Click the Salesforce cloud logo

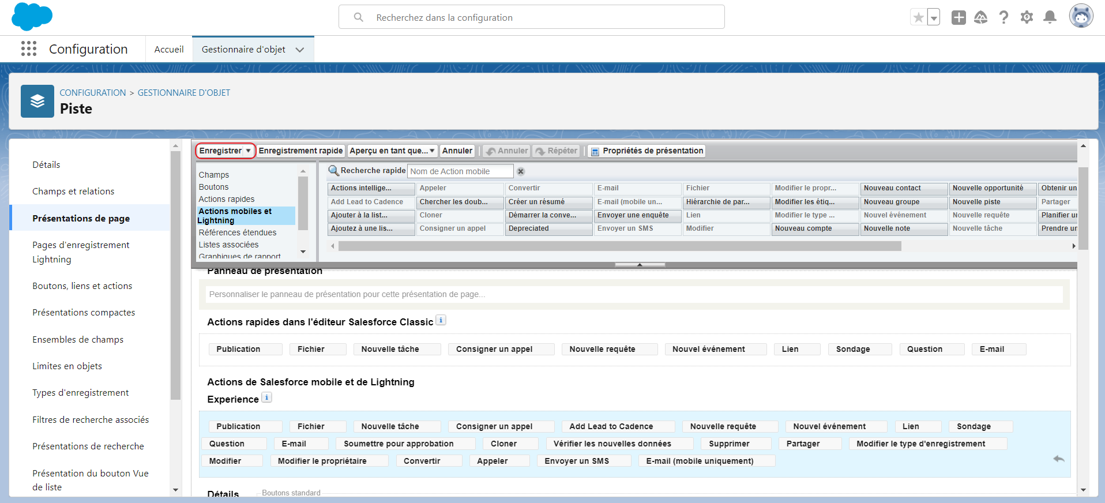point(32,16)
